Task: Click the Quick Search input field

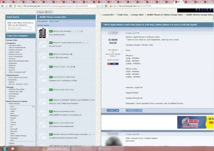Action: [20, 28]
